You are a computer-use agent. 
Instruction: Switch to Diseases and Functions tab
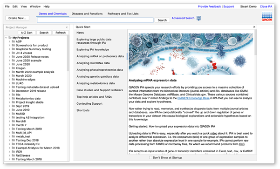pyautogui.click(x=87, y=14)
